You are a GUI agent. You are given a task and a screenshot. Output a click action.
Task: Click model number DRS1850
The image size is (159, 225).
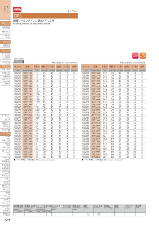click(x=95, y=149)
